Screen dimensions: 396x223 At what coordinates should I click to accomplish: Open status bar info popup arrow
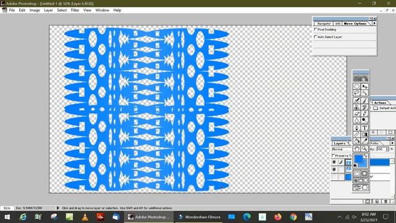58,208
